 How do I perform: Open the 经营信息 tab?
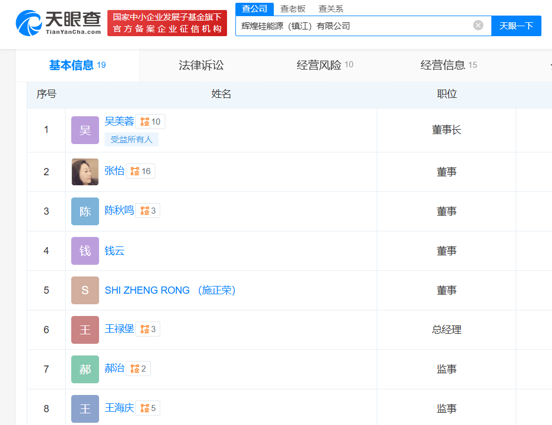point(448,65)
